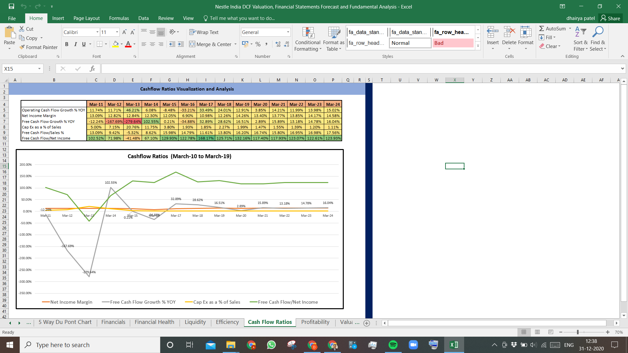
Task: Toggle Underline formatting
Action: click(x=84, y=44)
